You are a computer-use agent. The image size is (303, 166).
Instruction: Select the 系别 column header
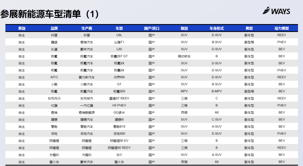click(22, 28)
